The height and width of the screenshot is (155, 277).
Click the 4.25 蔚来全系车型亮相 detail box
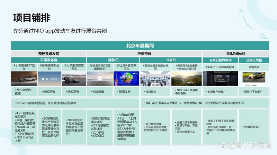pyautogui.click(x=24, y=127)
